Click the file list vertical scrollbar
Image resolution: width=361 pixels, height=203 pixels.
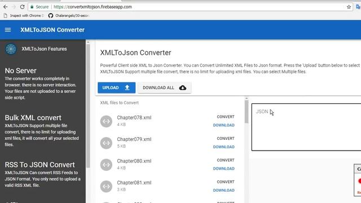coord(246,112)
